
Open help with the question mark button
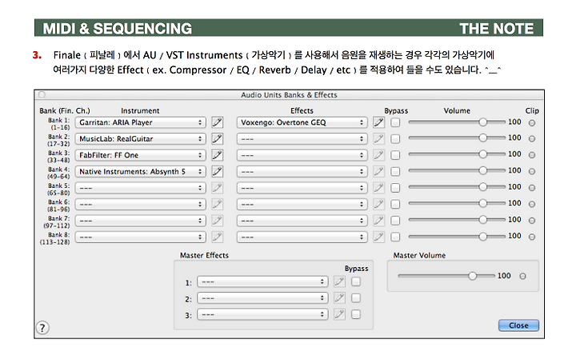[42, 328]
